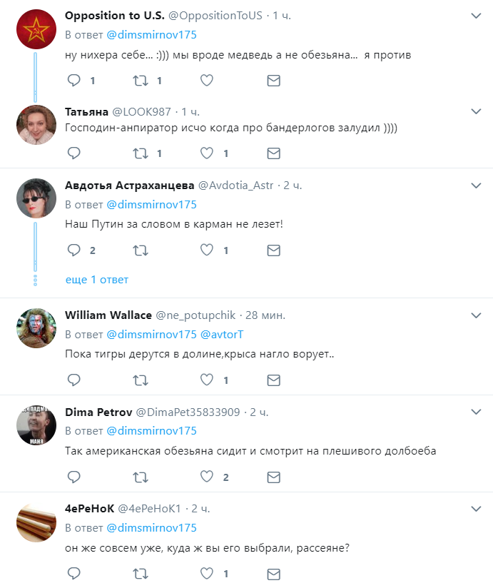Open Авдотья Астраханцева's profile name
The width and height of the screenshot is (493, 583).
129,186
